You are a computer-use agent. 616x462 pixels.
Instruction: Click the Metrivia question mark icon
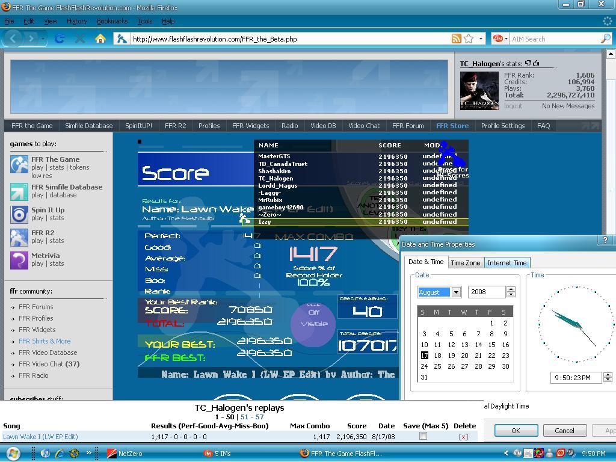point(19,260)
